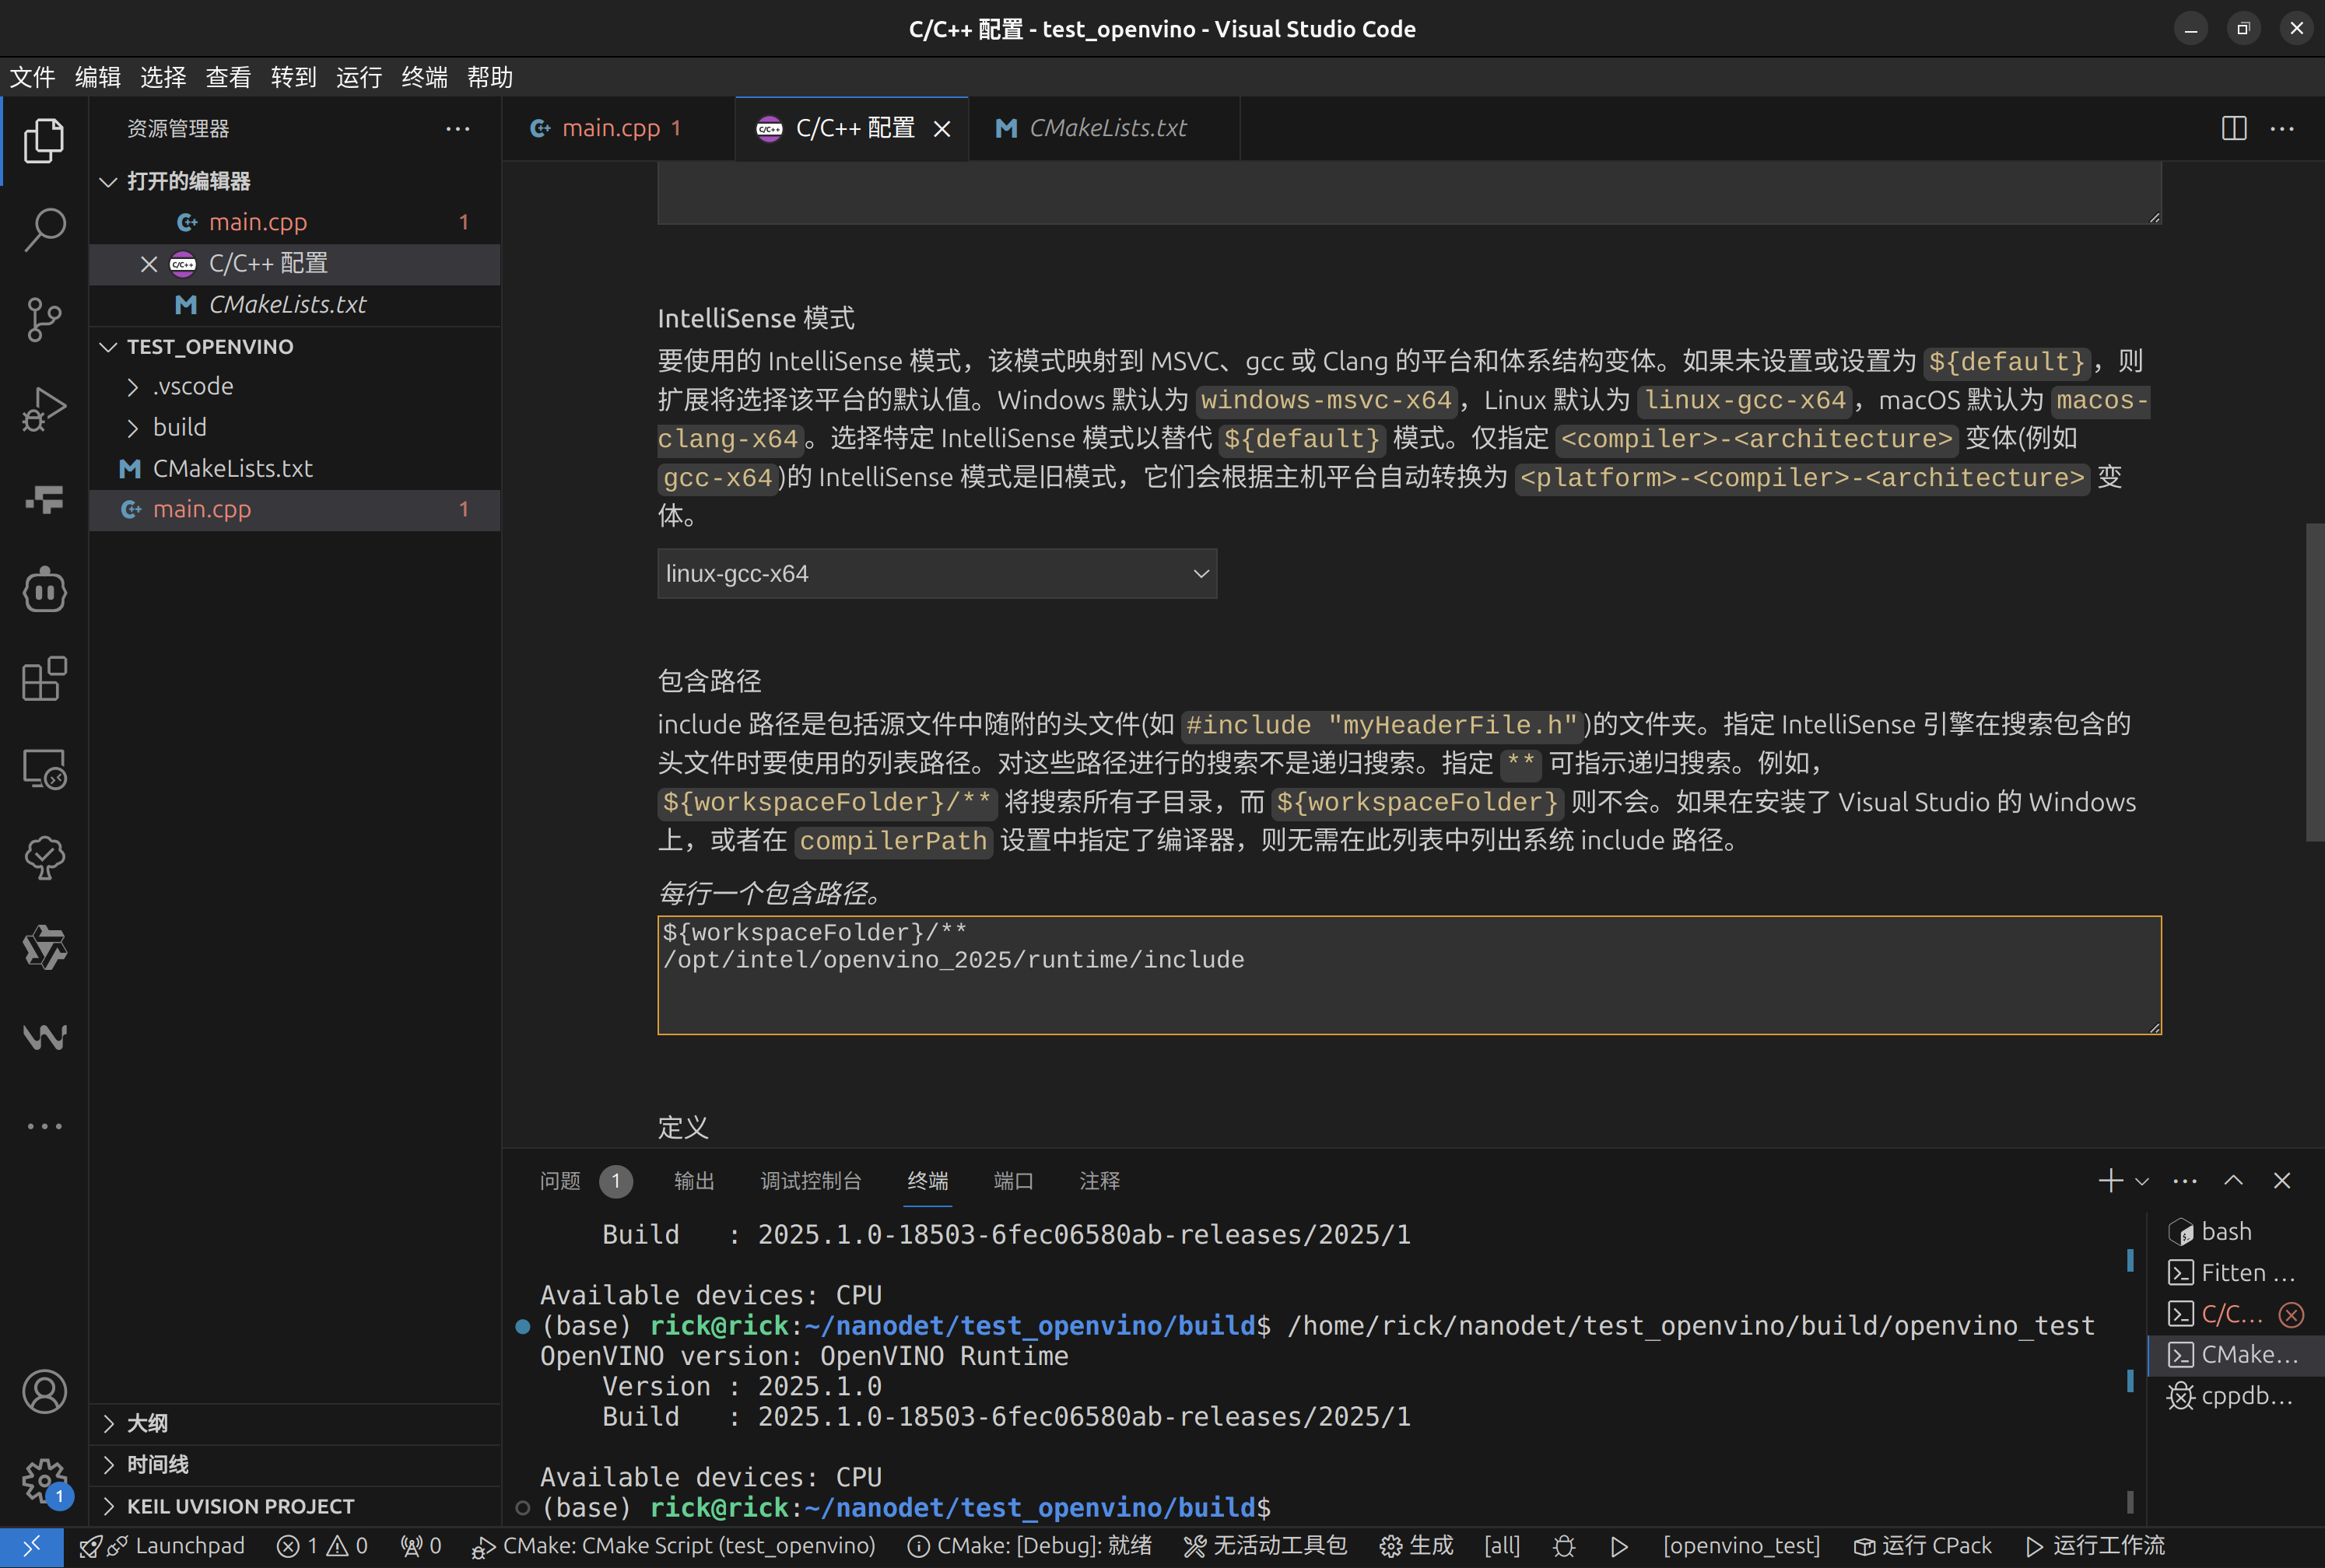The height and width of the screenshot is (1568, 2325).
Task: Click 无活动工具包 kit selector
Action: [1265, 1546]
